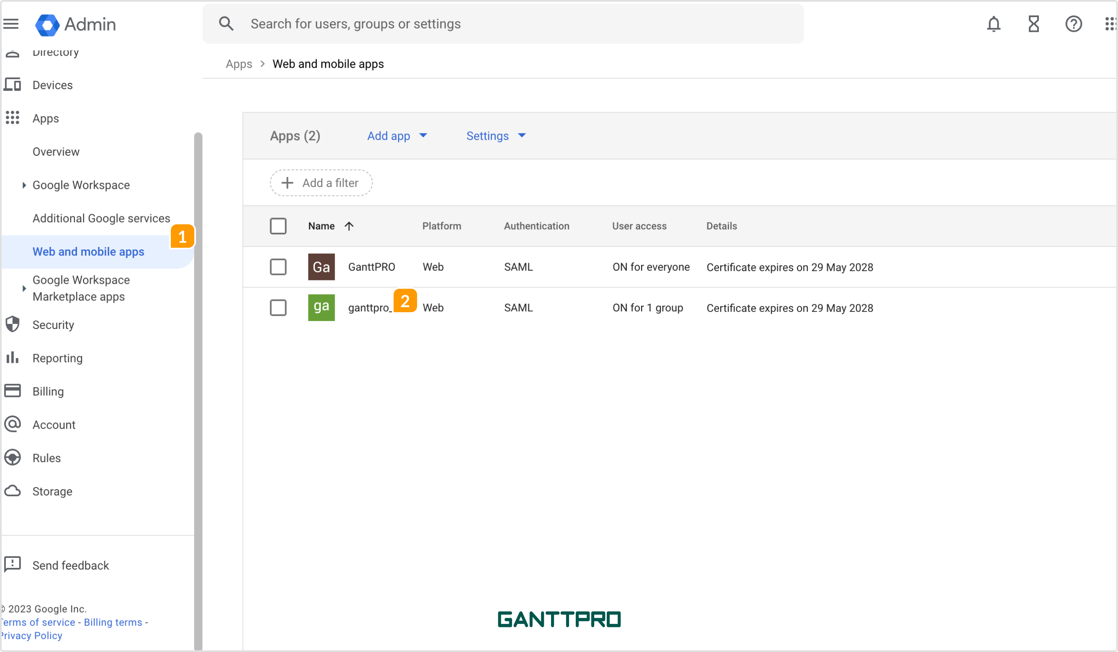Open the help question mark icon
Screen dimensions: 1118x652
(1074, 24)
